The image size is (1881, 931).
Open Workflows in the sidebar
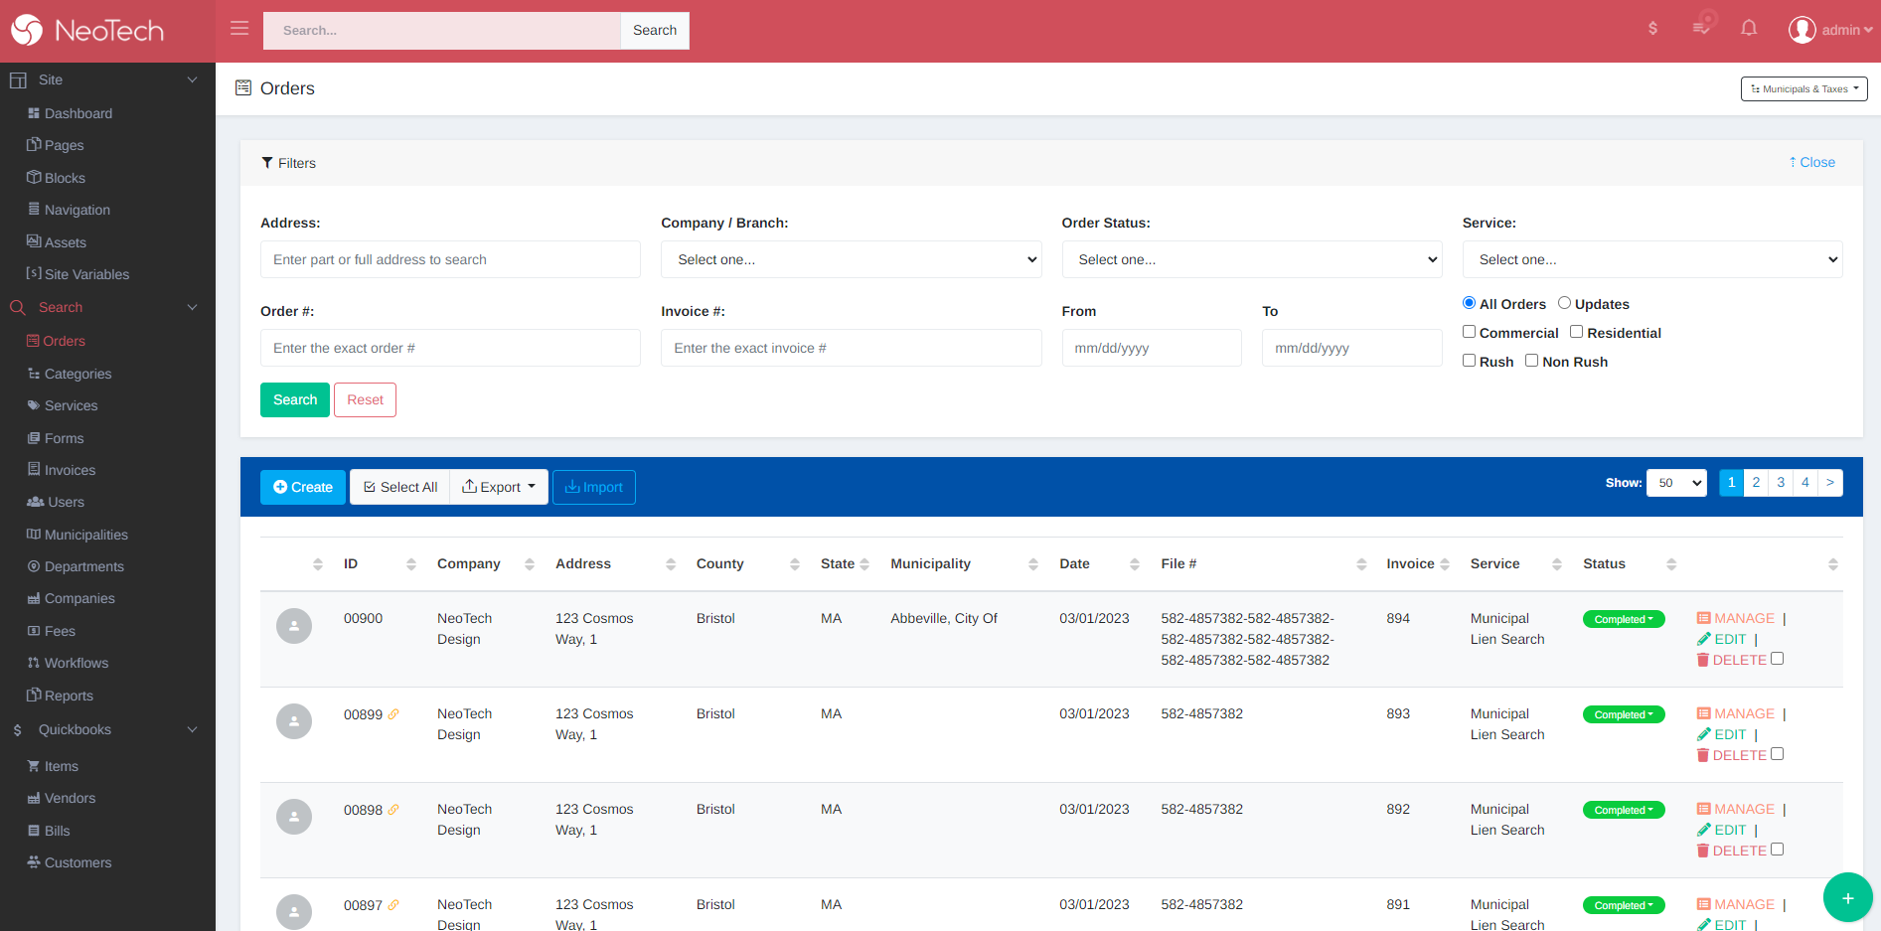coord(68,663)
